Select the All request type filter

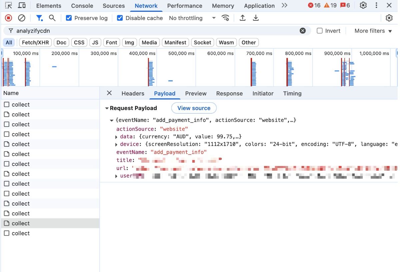pos(9,42)
